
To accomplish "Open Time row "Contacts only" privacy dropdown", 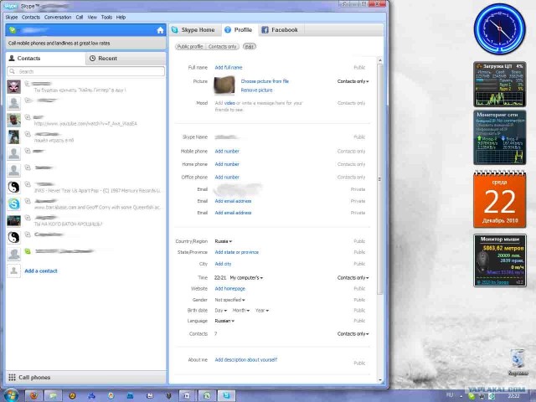I will pyautogui.click(x=353, y=278).
